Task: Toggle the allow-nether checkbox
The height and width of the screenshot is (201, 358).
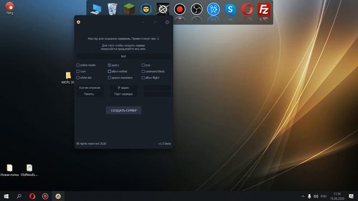Action: tap(110, 71)
